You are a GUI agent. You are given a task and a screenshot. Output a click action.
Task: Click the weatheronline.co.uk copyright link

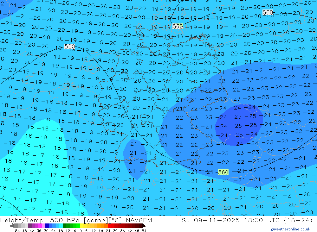290,229
